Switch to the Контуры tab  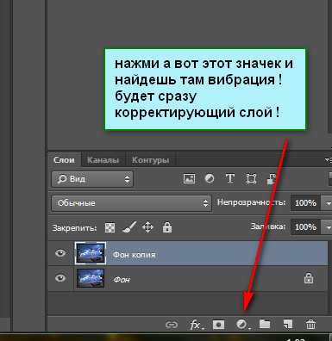[150, 160]
